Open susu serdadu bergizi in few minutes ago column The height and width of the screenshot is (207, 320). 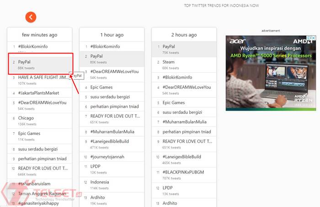[40, 149]
